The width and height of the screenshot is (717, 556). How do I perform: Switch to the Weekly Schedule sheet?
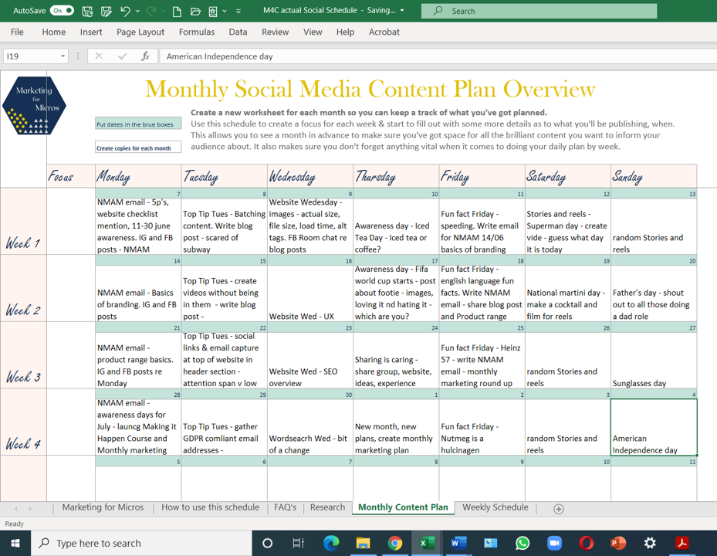pyautogui.click(x=495, y=507)
